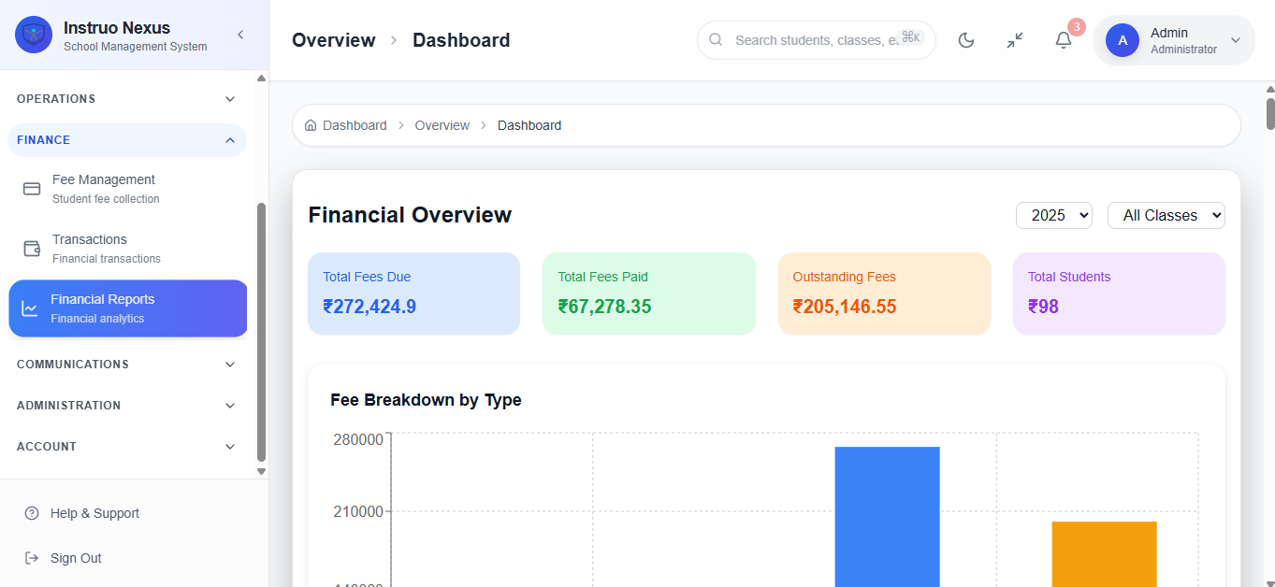Expand the Operations sidebar section

[127, 99]
